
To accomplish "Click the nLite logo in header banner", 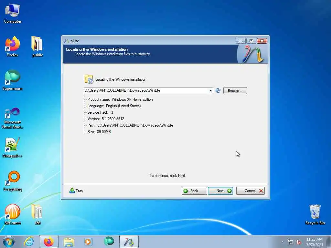I will click(x=252, y=54).
